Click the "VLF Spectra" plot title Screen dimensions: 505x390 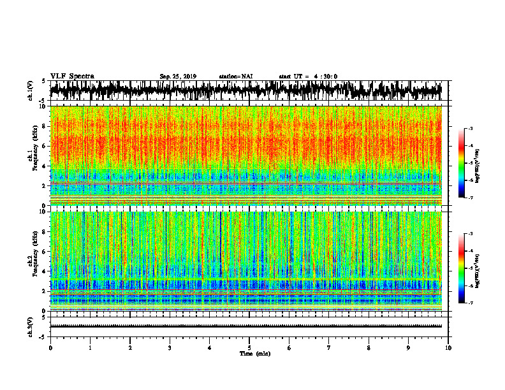[72, 76]
